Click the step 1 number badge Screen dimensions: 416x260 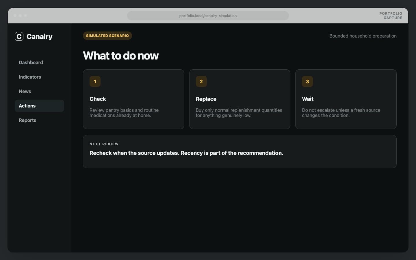coord(95,81)
